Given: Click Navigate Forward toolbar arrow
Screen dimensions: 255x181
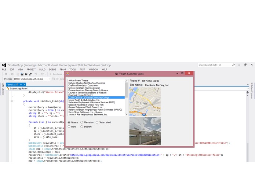Looking at the screenshot, I should click(x=12, y=74).
